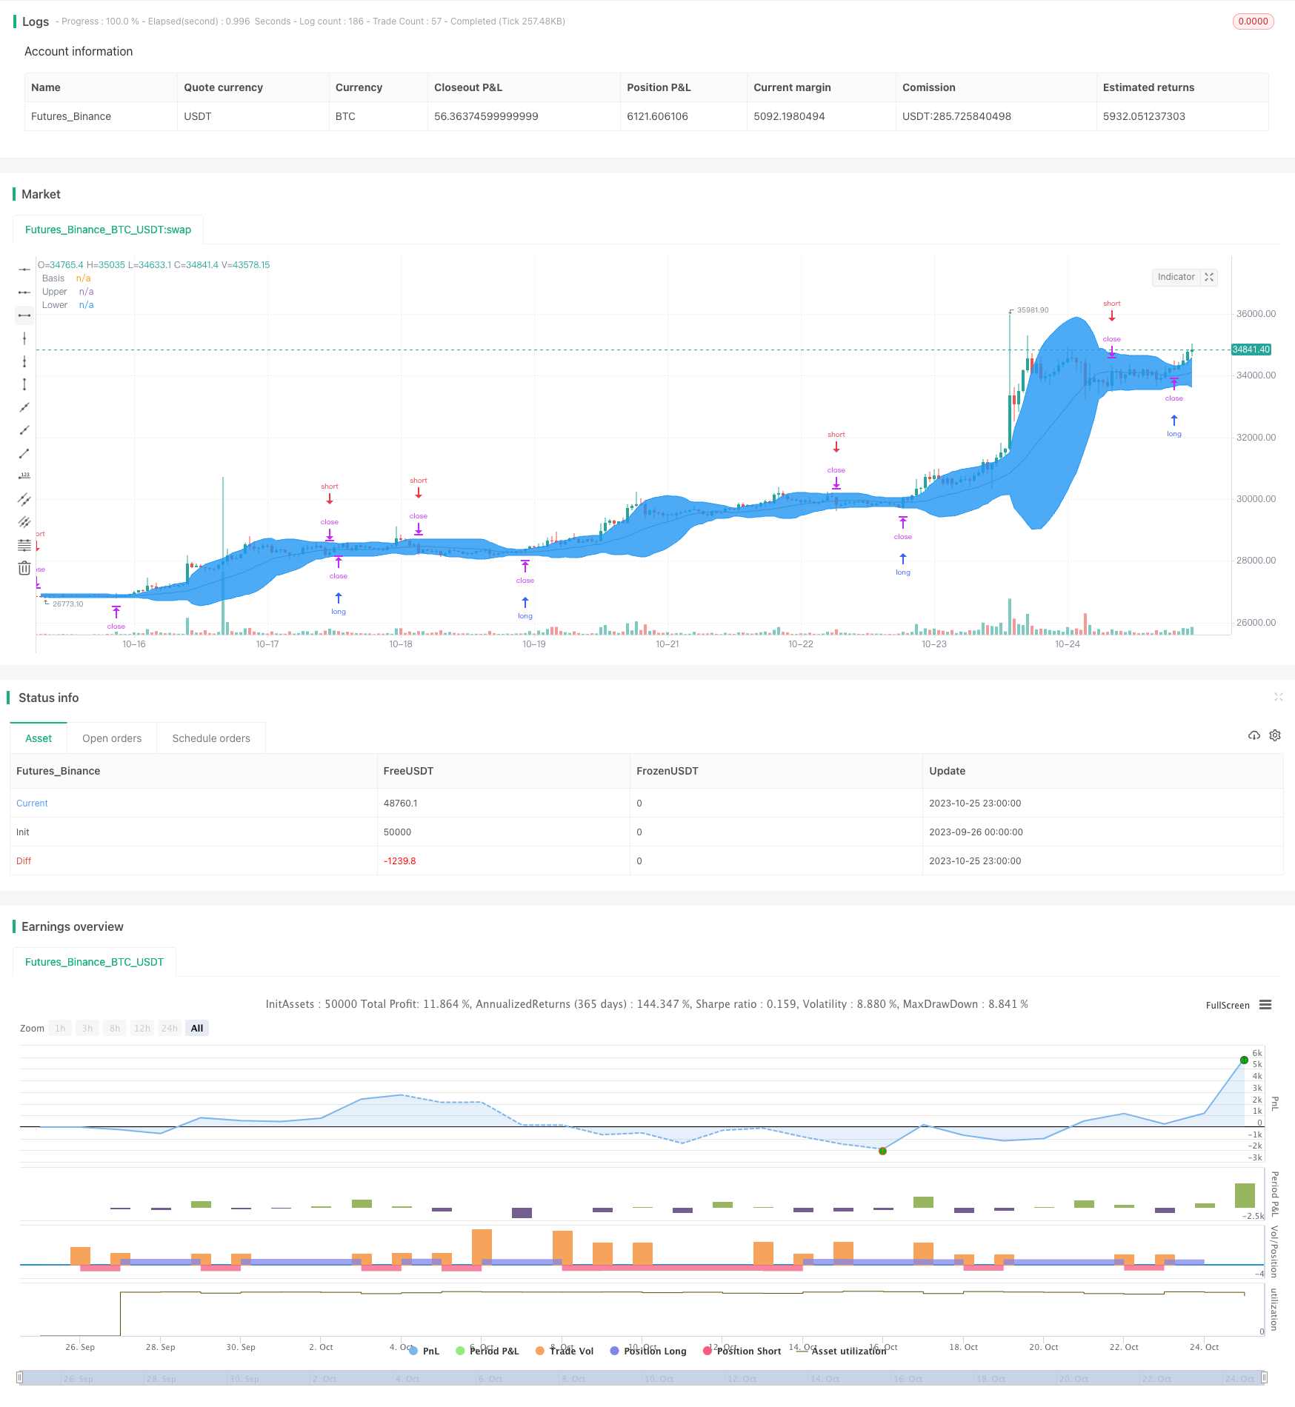Switch to Schedule orders tab

(x=211, y=738)
